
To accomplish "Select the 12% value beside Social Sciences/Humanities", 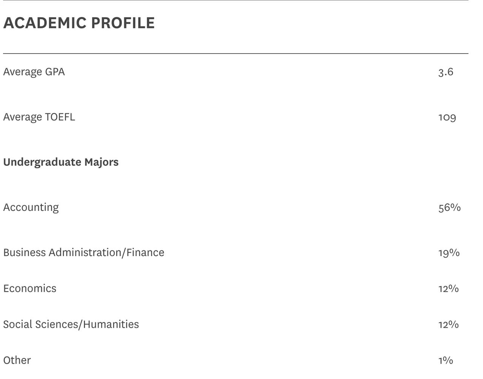I will pyautogui.click(x=448, y=324).
